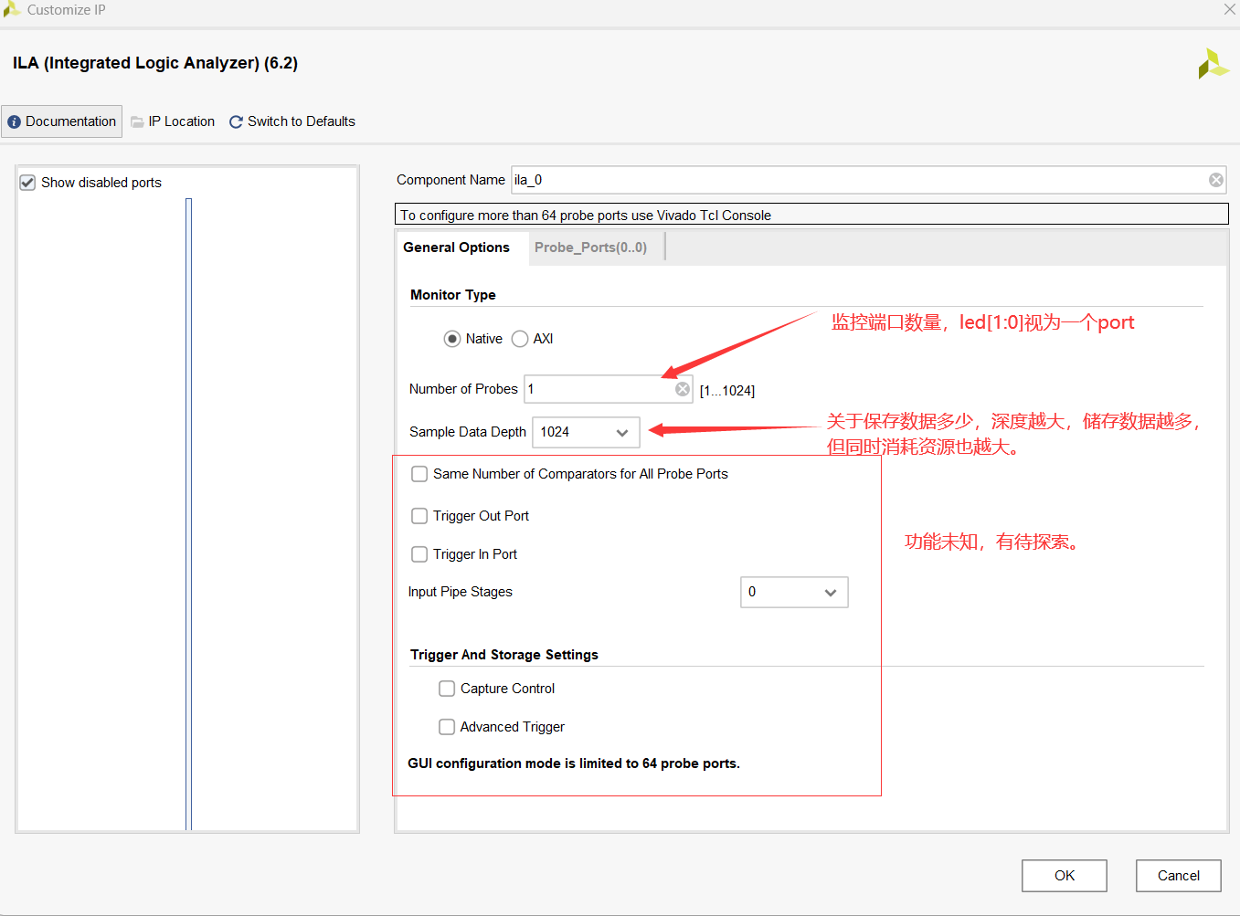
Task: Enable Capture Control
Action: (x=447, y=689)
